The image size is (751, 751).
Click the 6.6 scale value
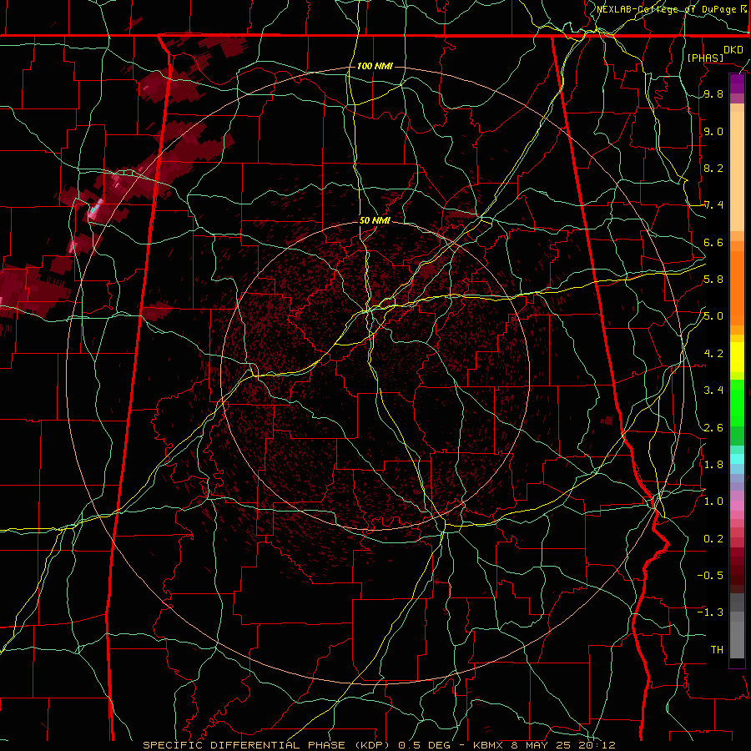point(713,243)
